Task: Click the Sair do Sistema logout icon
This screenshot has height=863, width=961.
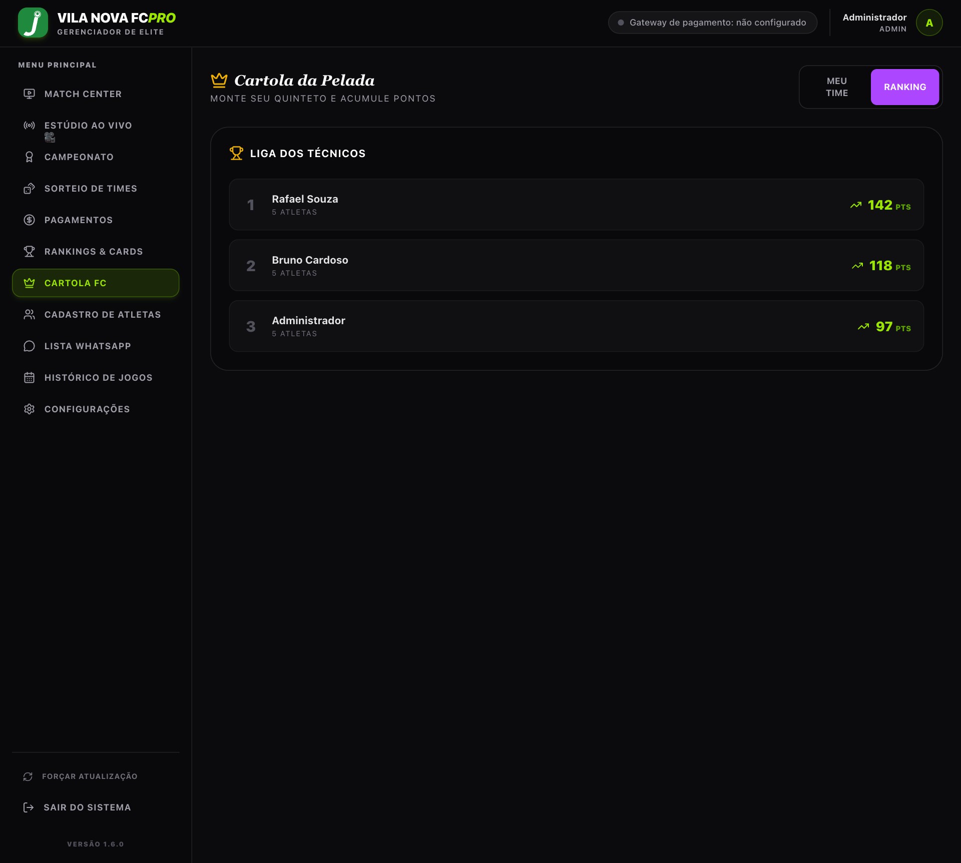Action: coord(29,807)
